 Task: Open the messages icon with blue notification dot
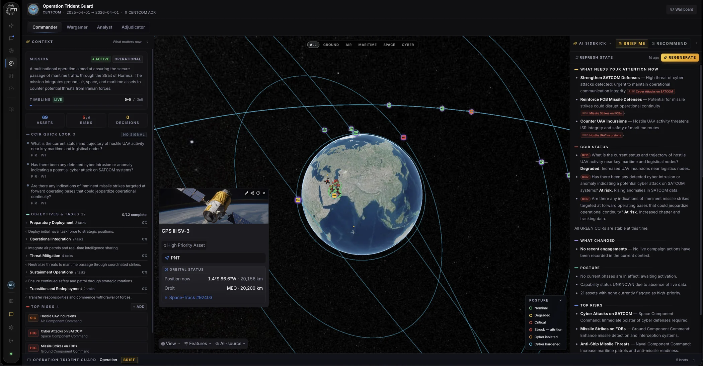[x=11, y=38]
